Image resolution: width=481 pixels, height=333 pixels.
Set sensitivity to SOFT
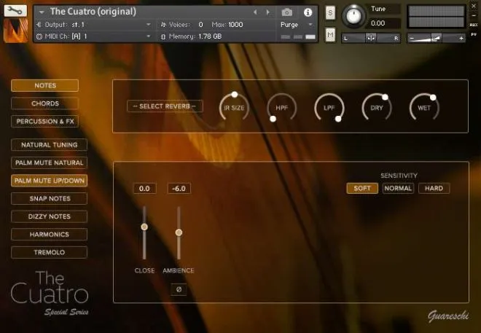click(362, 188)
